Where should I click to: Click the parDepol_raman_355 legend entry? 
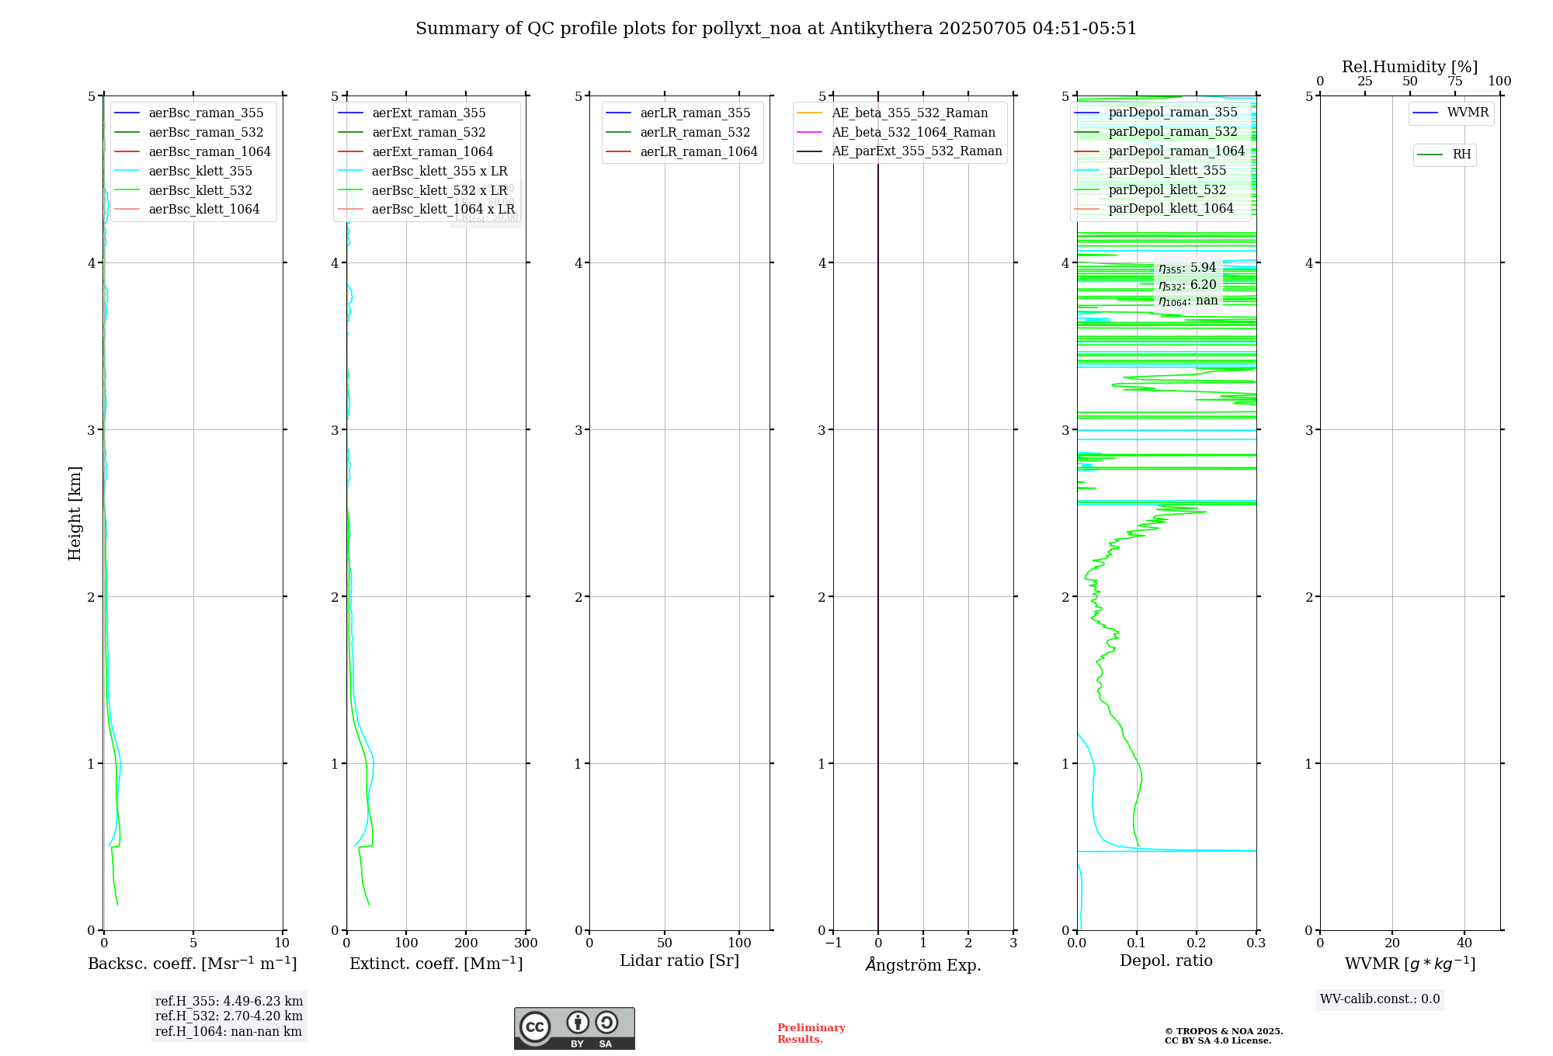tap(1156, 113)
